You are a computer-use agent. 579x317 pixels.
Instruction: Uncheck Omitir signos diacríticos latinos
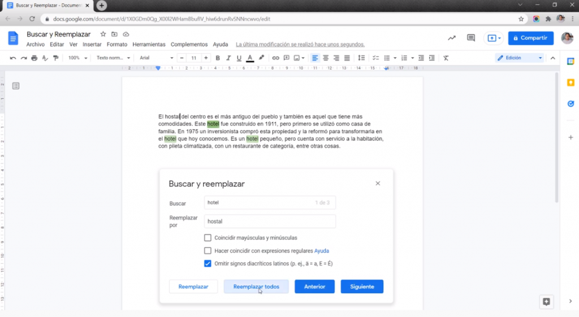coord(208,263)
